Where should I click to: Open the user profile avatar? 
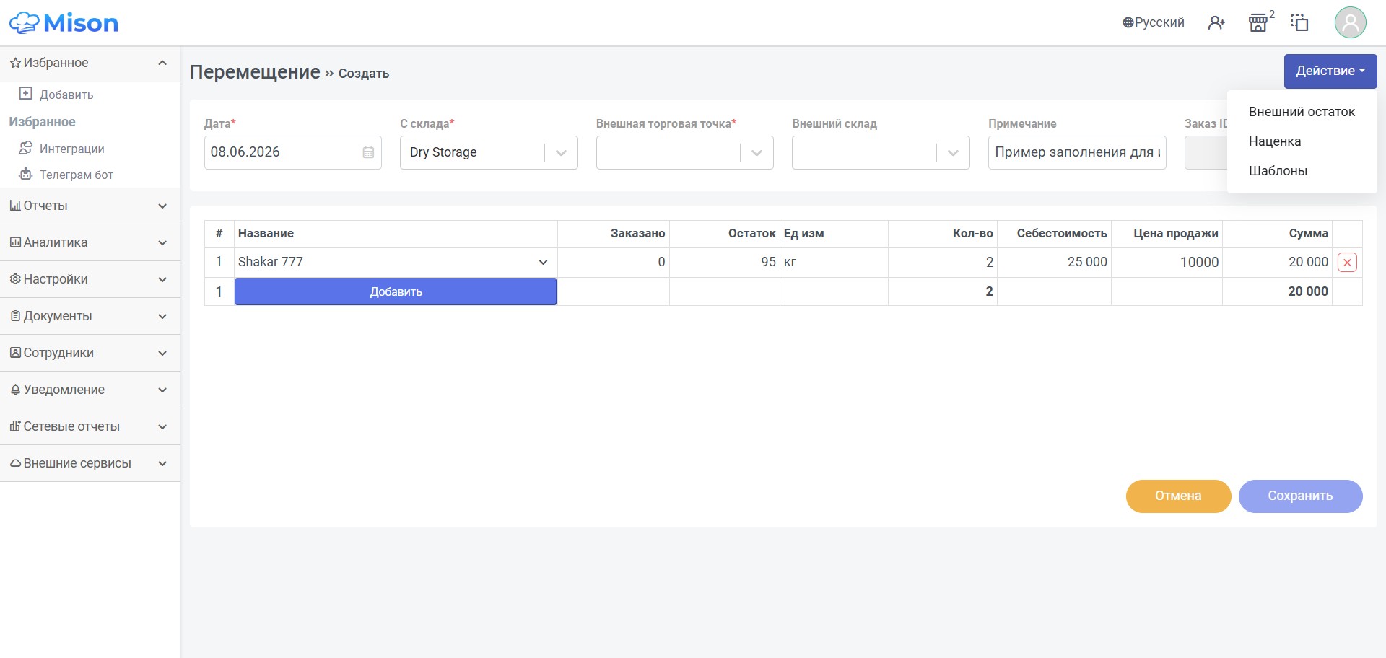pos(1350,22)
